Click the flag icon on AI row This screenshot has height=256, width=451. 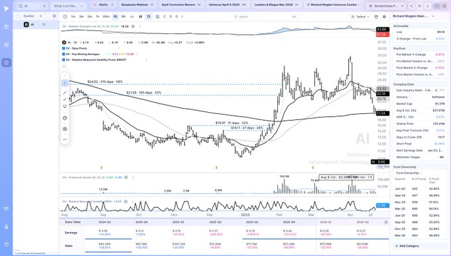point(44,25)
